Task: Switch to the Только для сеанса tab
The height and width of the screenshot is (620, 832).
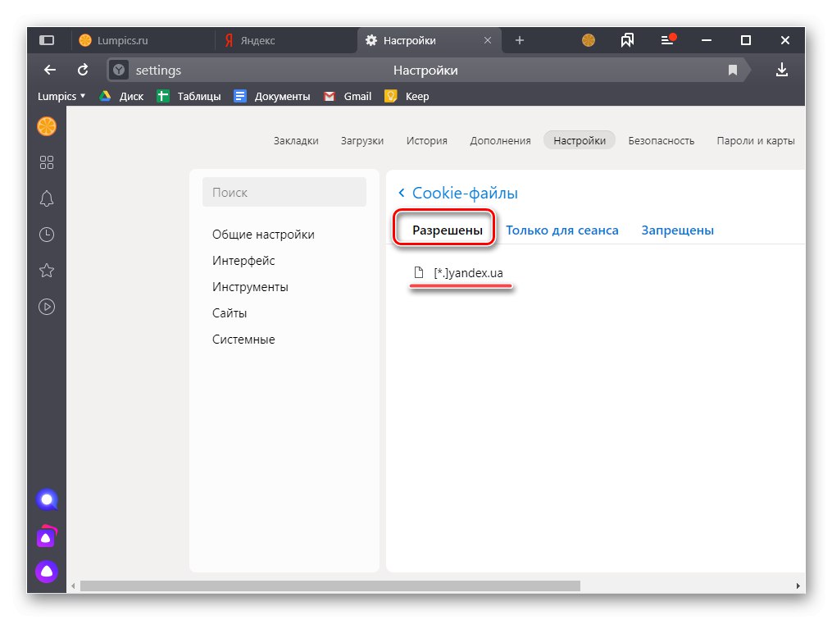Action: pyautogui.click(x=562, y=230)
